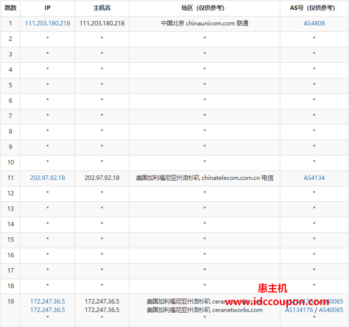Select hop number 3

(x=10, y=54)
